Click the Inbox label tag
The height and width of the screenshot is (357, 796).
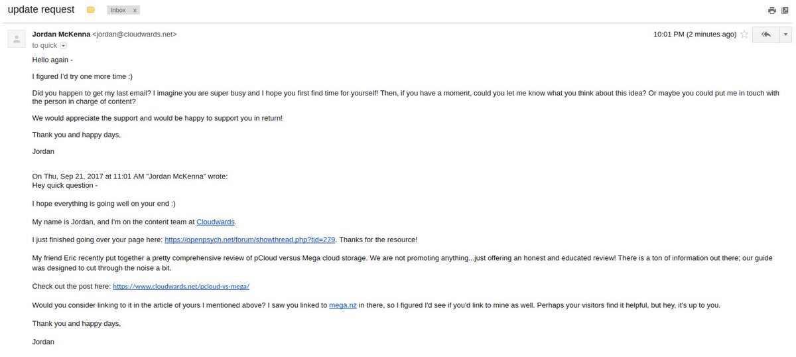tap(119, 11)
